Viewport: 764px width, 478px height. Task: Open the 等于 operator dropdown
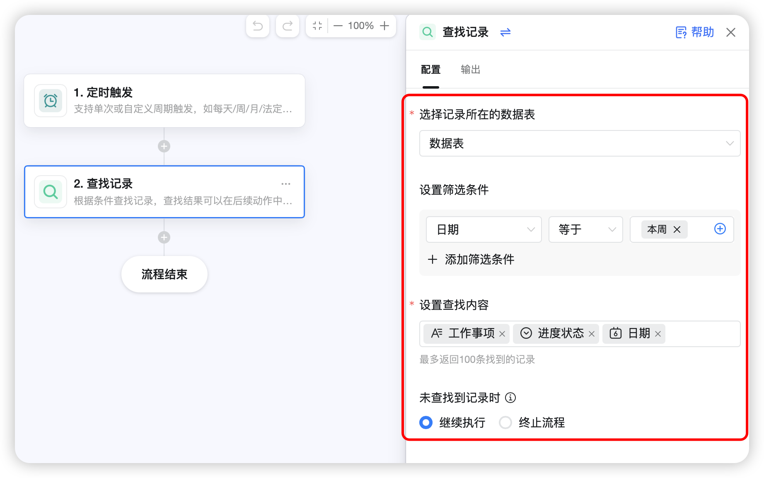pos(586,229)
